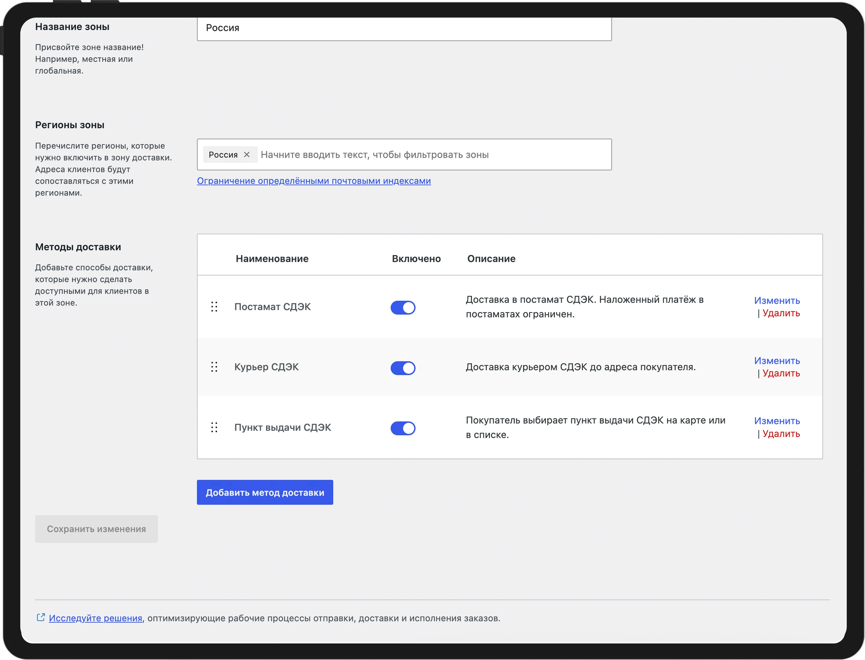
Task: Click the Включено column header
Action: tap(416, 258)
